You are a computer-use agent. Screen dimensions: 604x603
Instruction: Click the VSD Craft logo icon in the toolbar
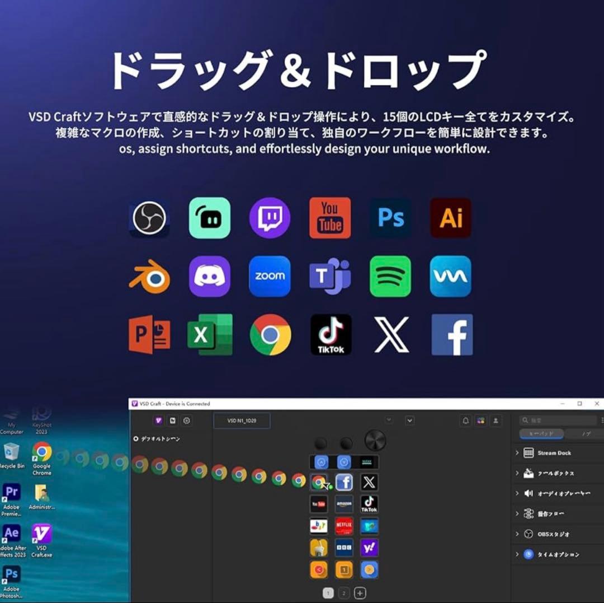(158, 420)
